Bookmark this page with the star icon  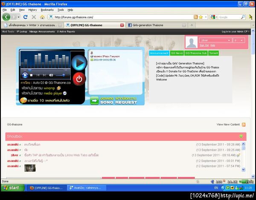pyautogui.click(x=201, y=17)
